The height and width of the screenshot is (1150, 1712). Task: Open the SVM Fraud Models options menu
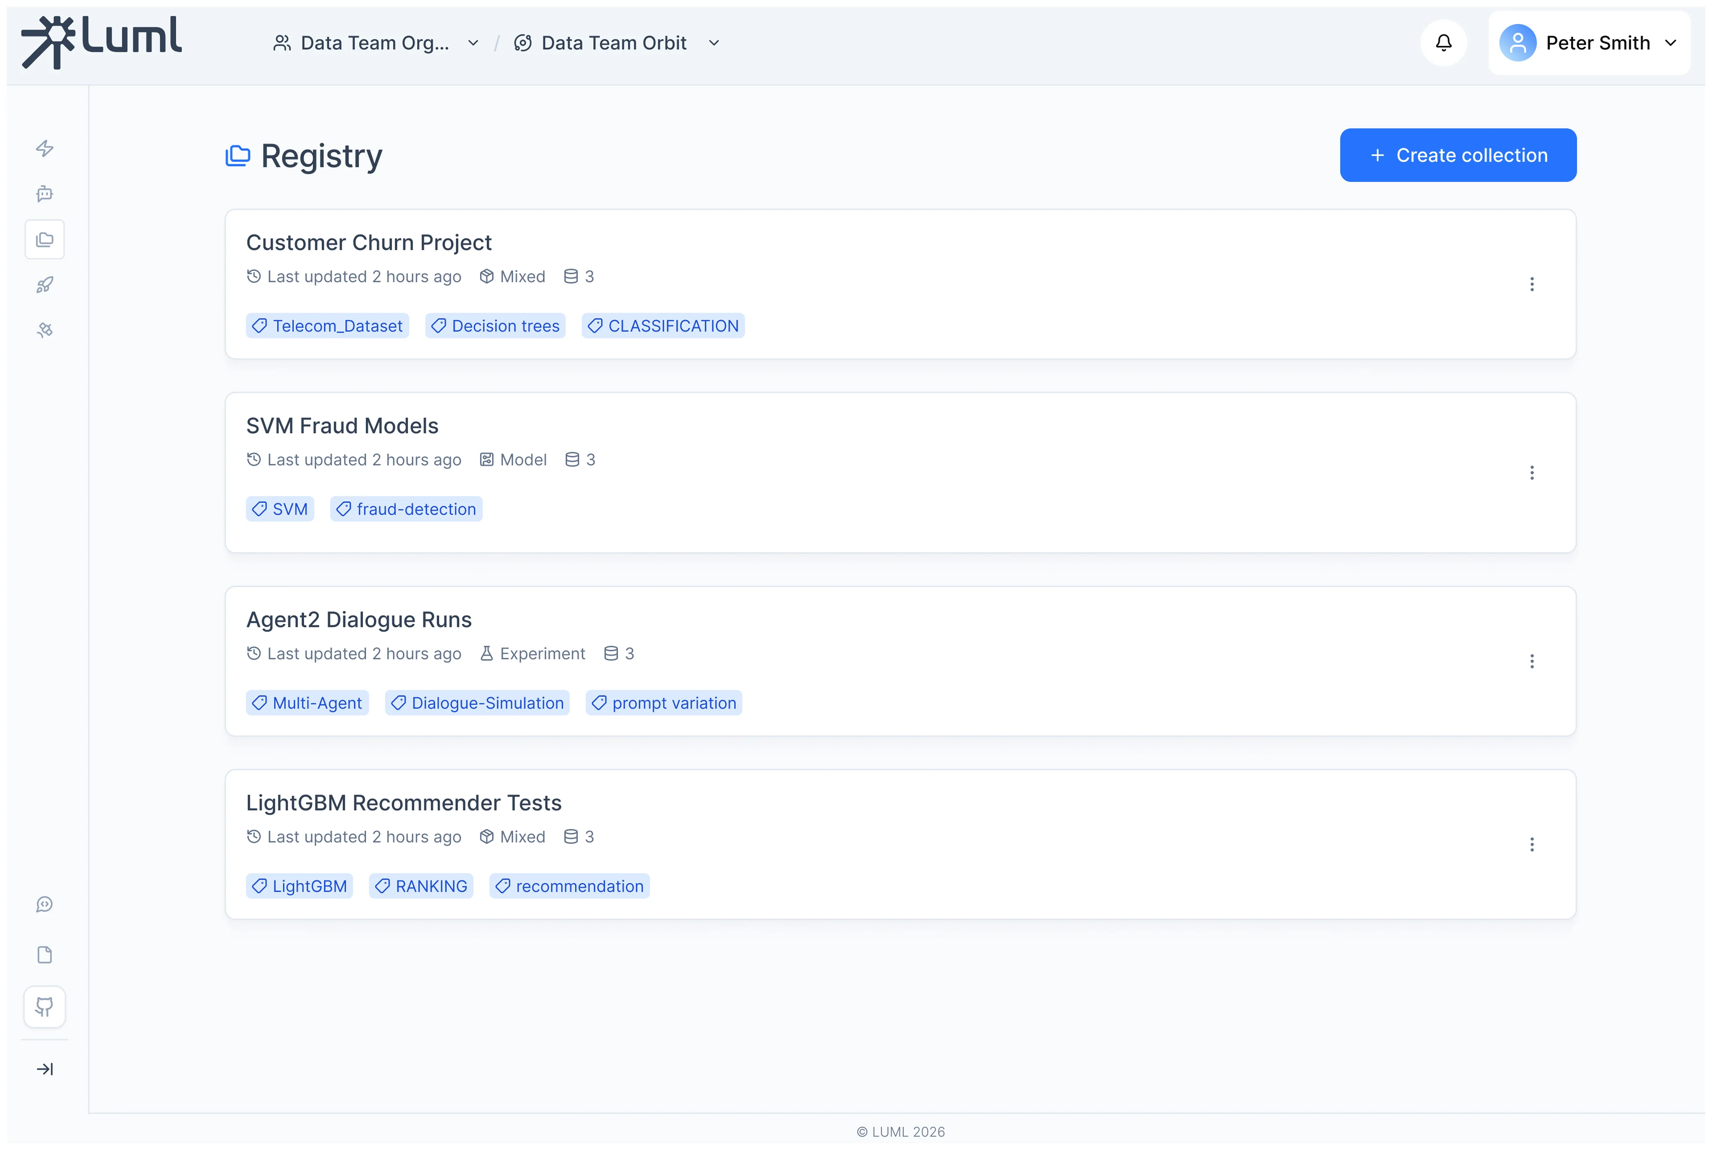tap(1531, 473)
